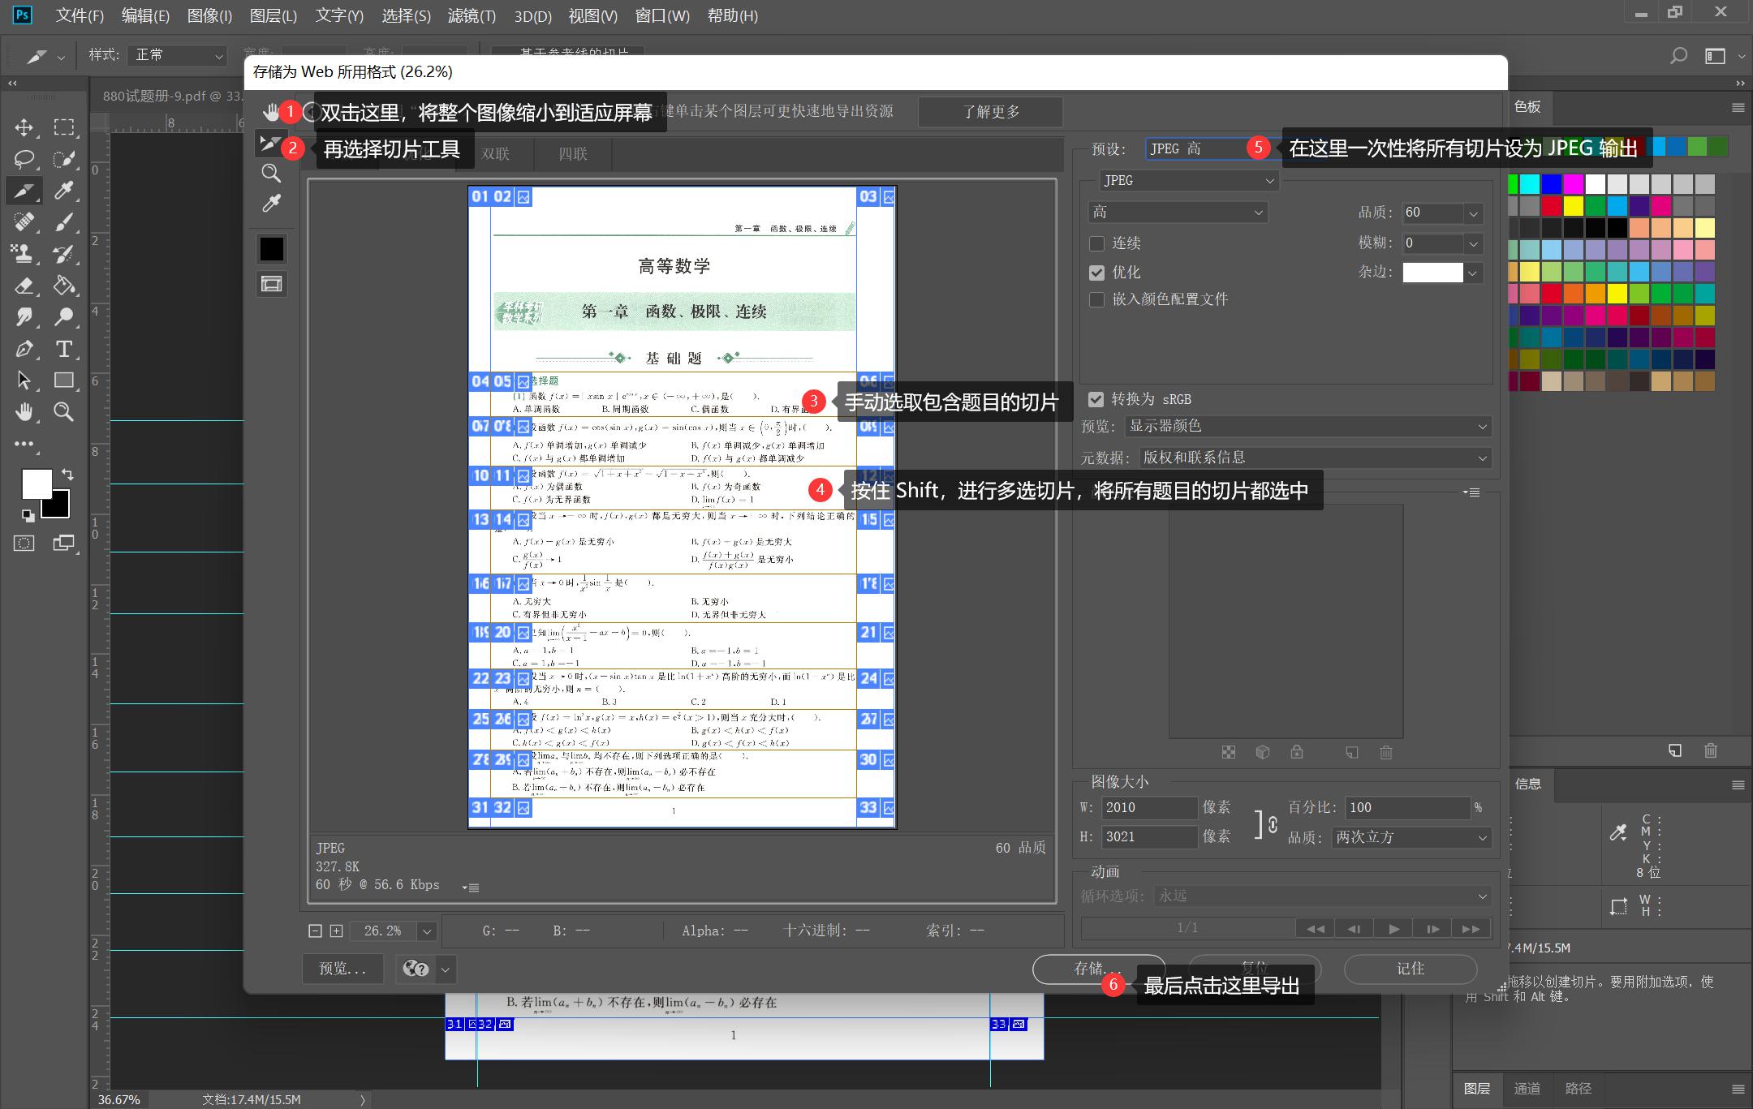Screen dimensions: 1753x1109
Task: Open the 两次立方 resample quality dropdown
Action: click(x=1411, y=837)
